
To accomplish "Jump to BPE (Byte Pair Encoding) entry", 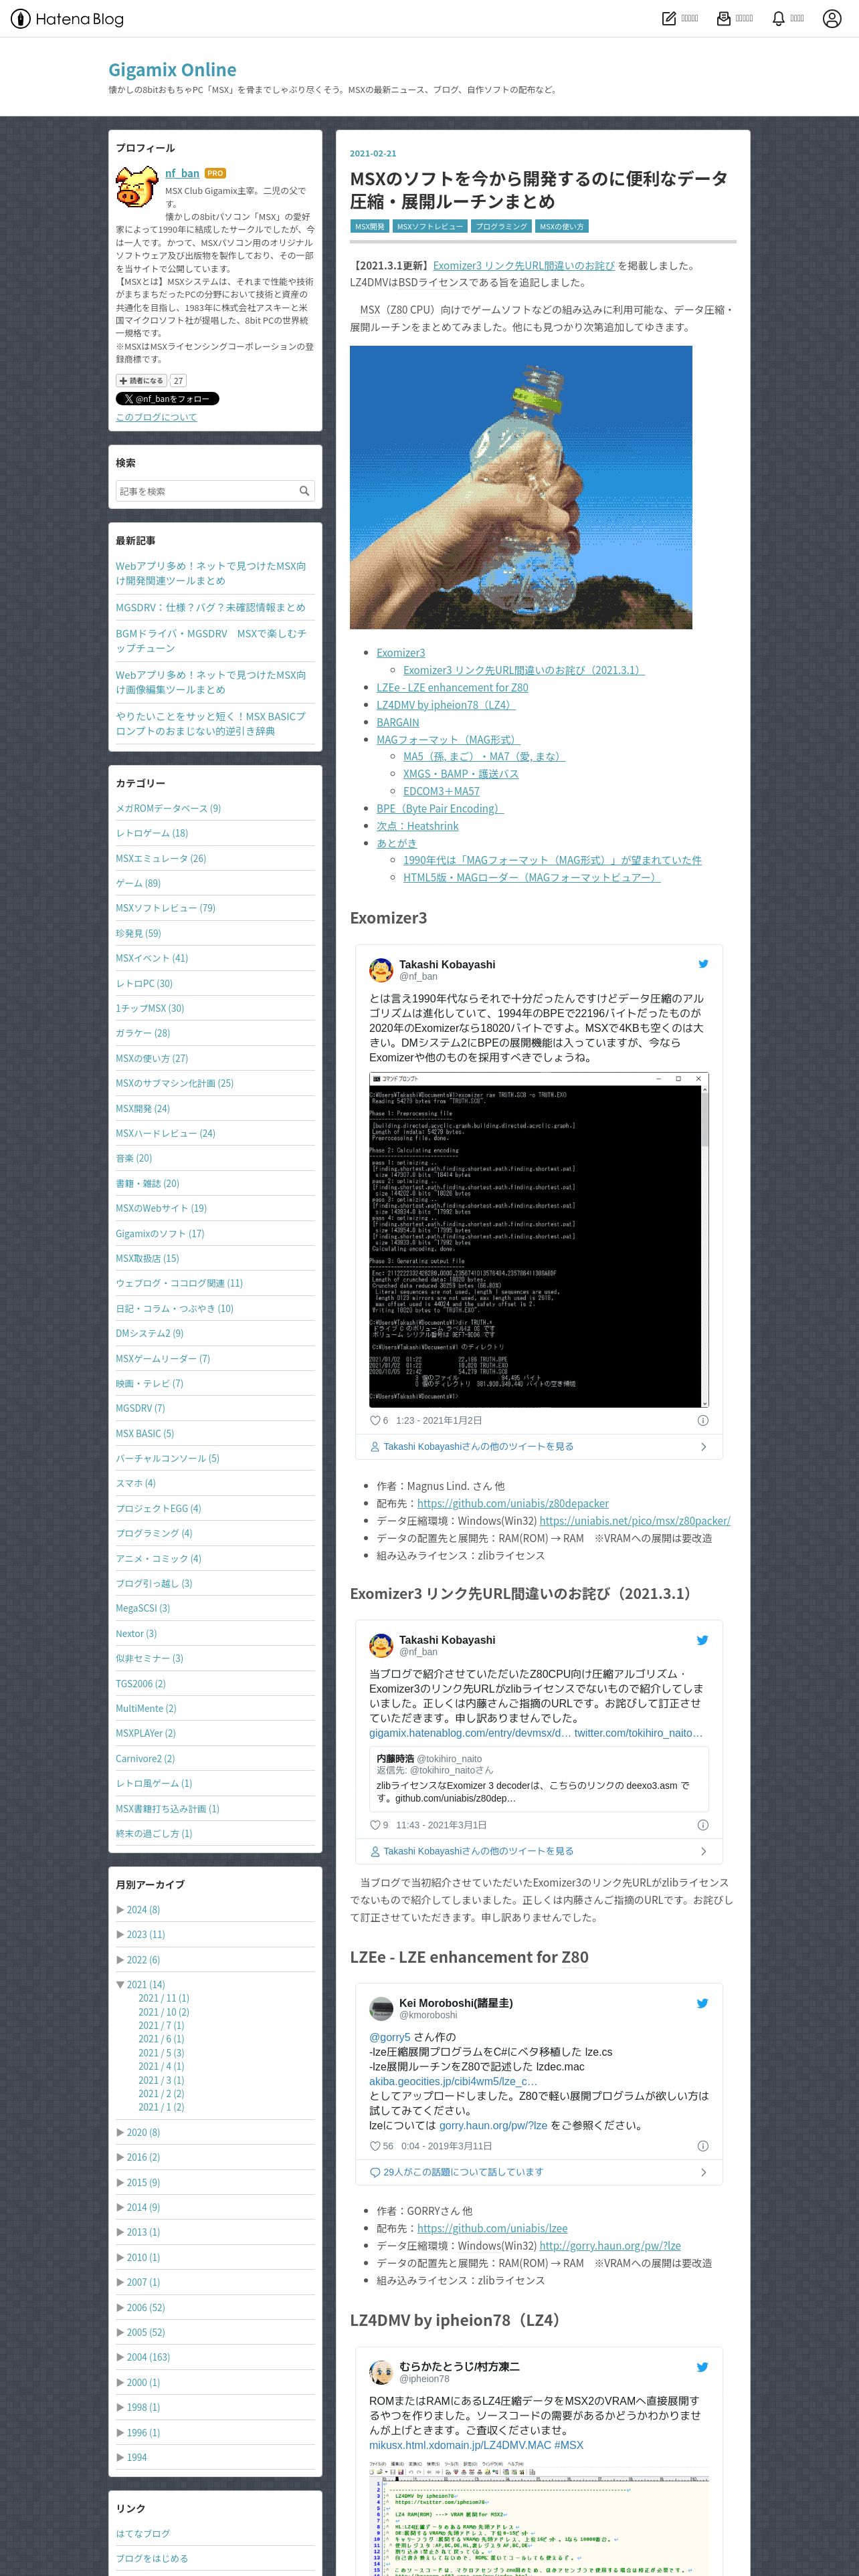I will 440,808.
